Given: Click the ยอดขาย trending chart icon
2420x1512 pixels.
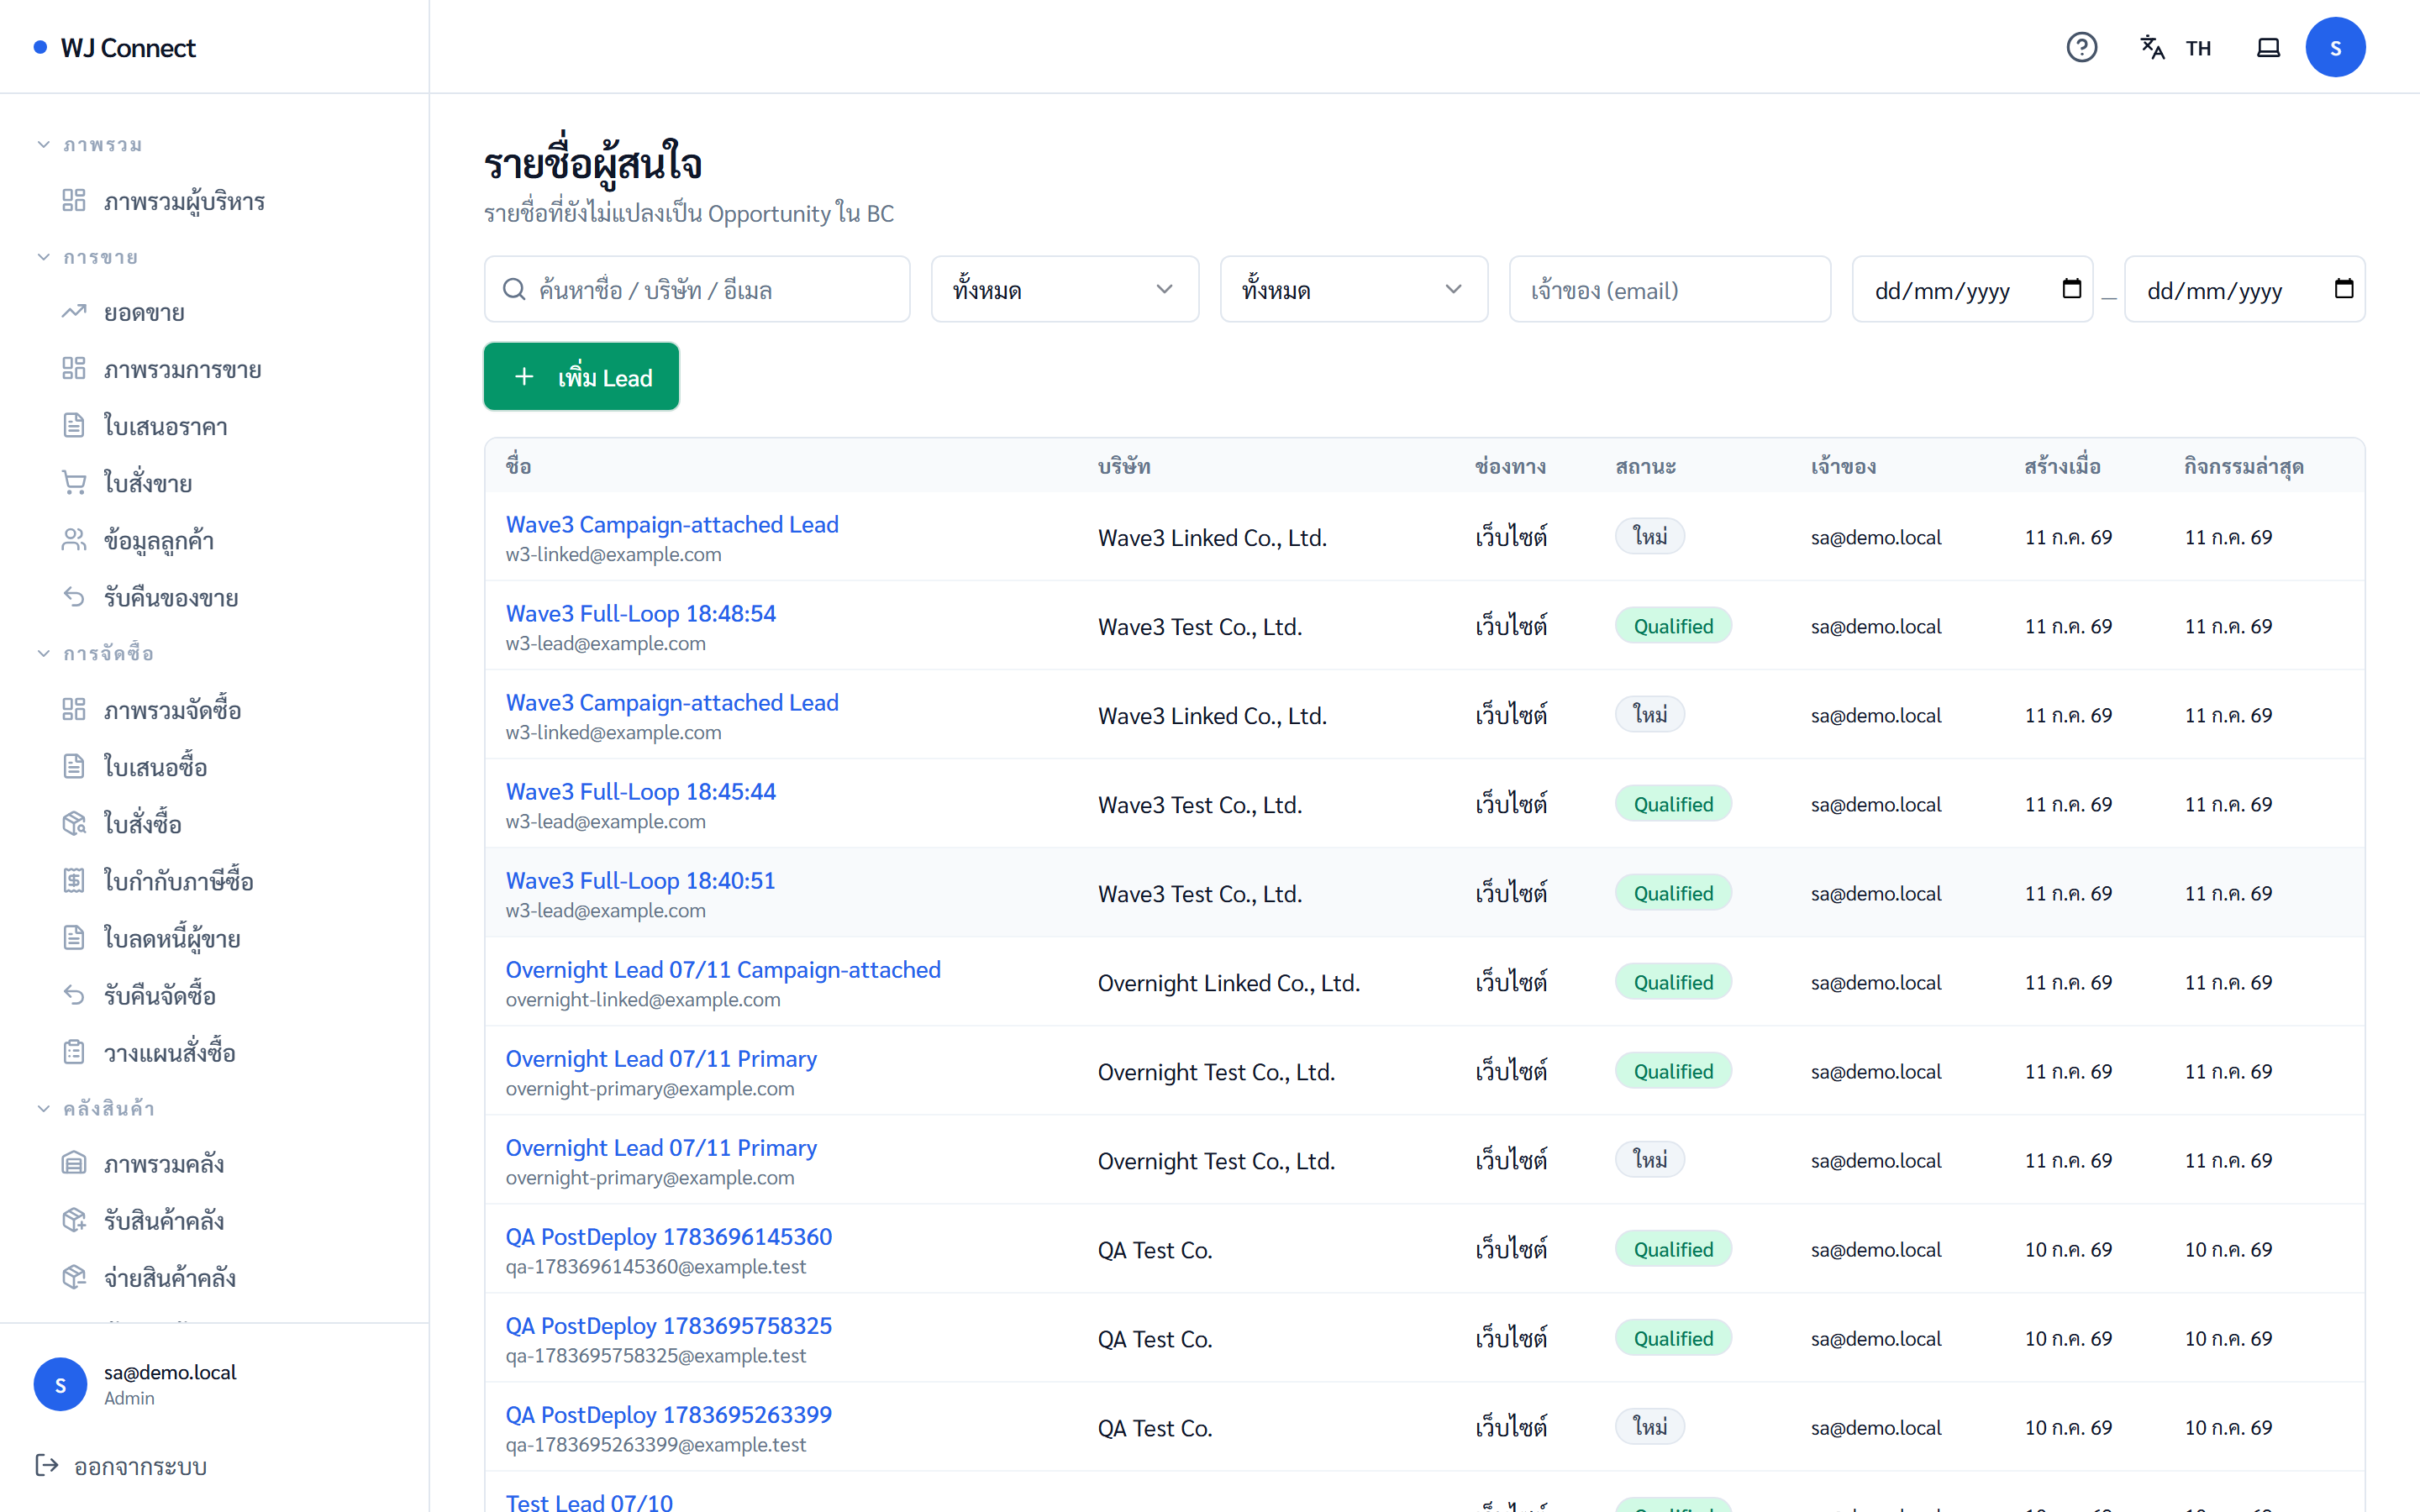Looking at the screenshot, I should [74, 312].
